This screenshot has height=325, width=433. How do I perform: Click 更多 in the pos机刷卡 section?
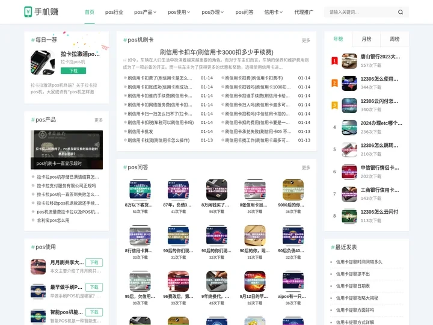[x=306, y=40]
